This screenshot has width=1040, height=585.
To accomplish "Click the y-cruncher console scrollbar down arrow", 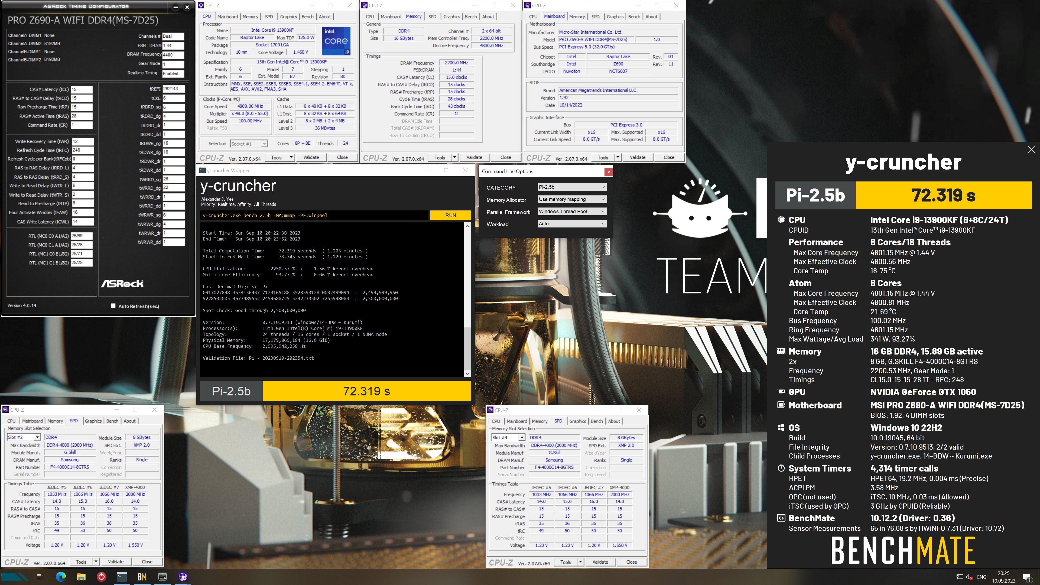I will pyautogui.click(x=467, y=373).
